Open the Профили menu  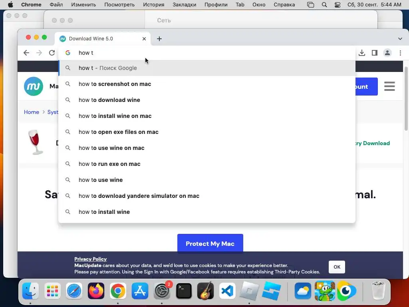point(216,5)
